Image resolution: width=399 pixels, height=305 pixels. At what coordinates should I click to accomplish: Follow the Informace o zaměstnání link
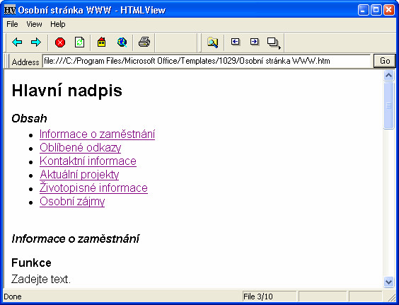click(x=97, y=134)
